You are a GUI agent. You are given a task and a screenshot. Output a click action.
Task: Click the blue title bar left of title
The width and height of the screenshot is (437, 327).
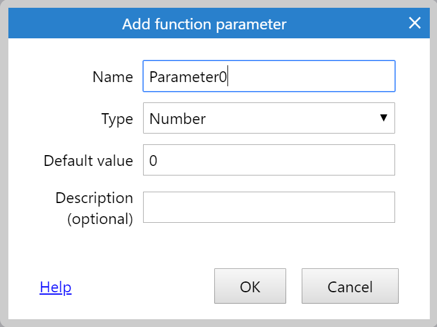click(60, 25)
